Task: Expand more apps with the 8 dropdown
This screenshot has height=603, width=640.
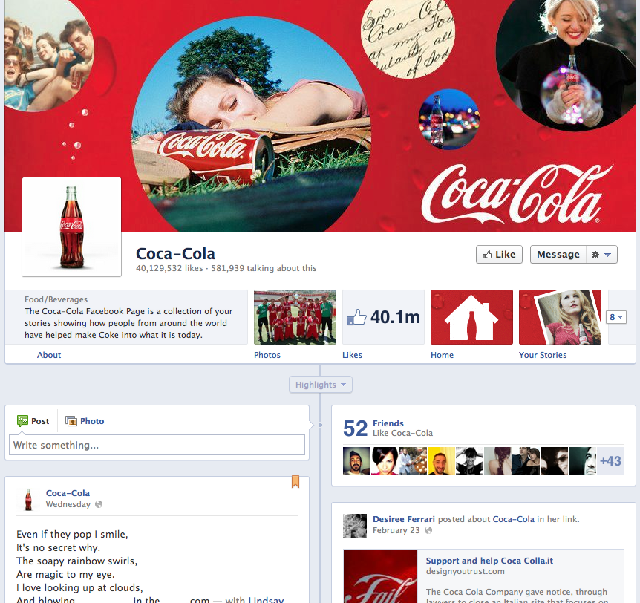Action: (616, 317)
